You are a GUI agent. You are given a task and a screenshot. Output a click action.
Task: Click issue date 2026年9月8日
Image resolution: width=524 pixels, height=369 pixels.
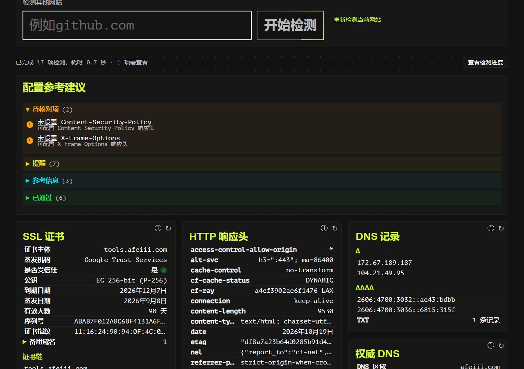(x=145, y=301)
